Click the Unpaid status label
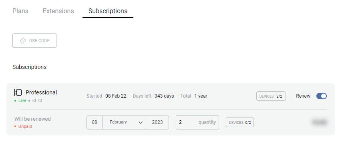The width and height of the screenshot is (350, 145). click(x=25, y=126)
